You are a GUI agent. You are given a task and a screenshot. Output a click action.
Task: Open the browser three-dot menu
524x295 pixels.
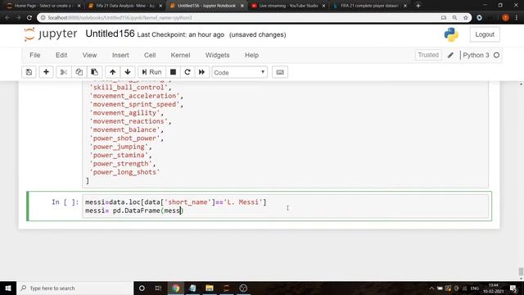click(x=517, y=18)
